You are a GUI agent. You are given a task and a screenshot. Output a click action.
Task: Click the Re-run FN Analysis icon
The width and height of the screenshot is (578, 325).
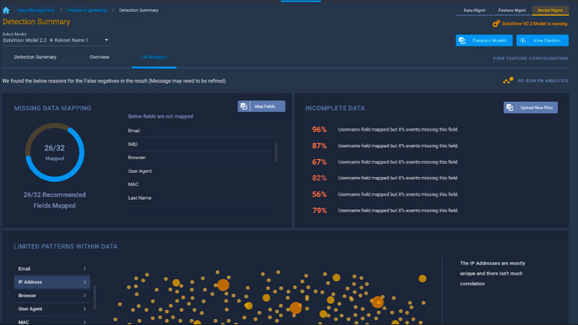(508, 81)
